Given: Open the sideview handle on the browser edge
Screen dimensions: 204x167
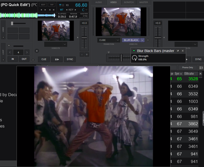Looking at the screenshot, I should [x=203, y=118].
